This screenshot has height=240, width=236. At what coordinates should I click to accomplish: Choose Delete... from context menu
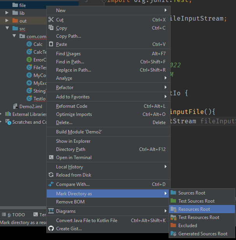tap(109, 123)
